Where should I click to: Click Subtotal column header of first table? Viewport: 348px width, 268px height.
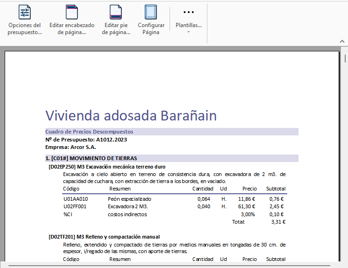click(276, 189)
